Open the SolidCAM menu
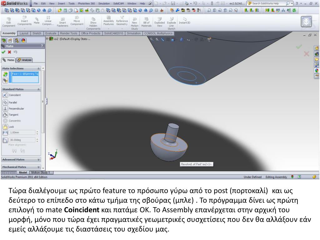This screenshot has width=320, height=240. point(118,3)
